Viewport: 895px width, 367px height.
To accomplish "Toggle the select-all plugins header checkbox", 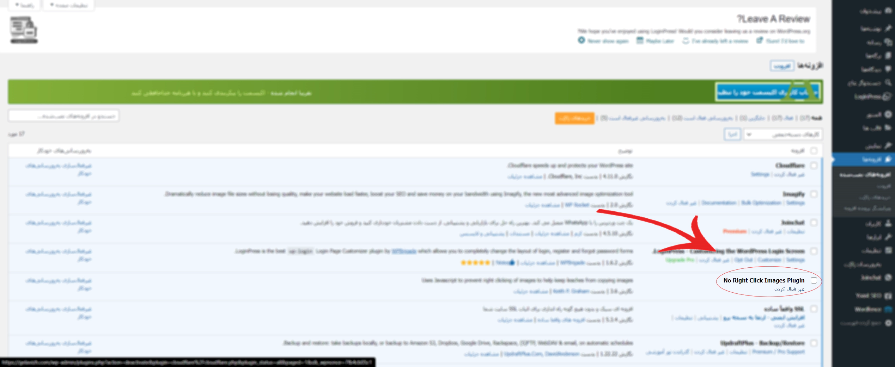I will click(814, 151).
